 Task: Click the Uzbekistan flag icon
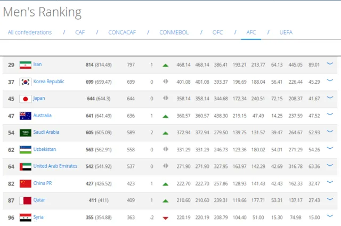click(x=26, y=150)
